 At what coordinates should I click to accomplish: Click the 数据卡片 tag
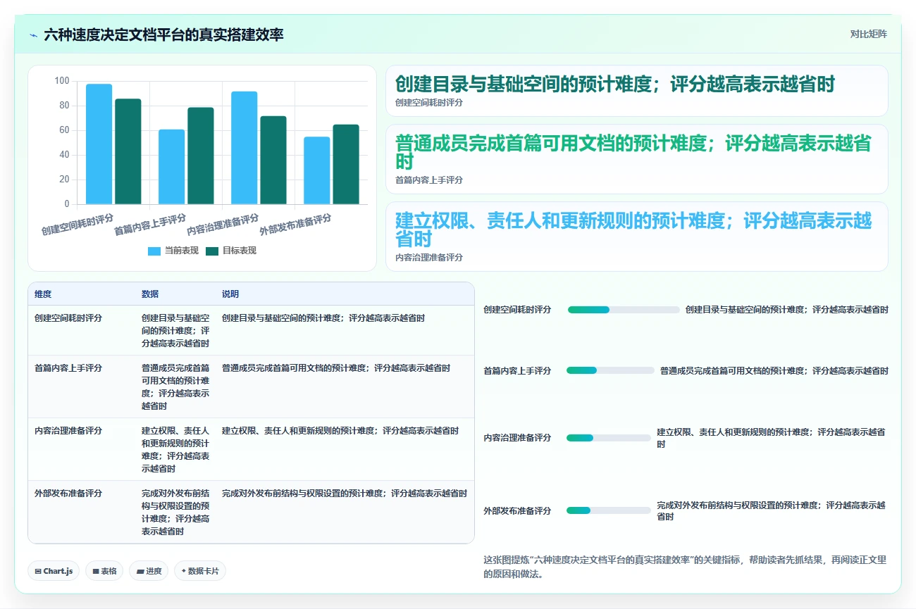[x=200, y=571]
